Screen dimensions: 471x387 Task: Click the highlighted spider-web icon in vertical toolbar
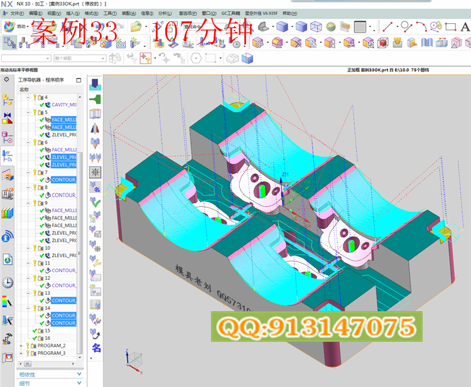pos(95,172)
